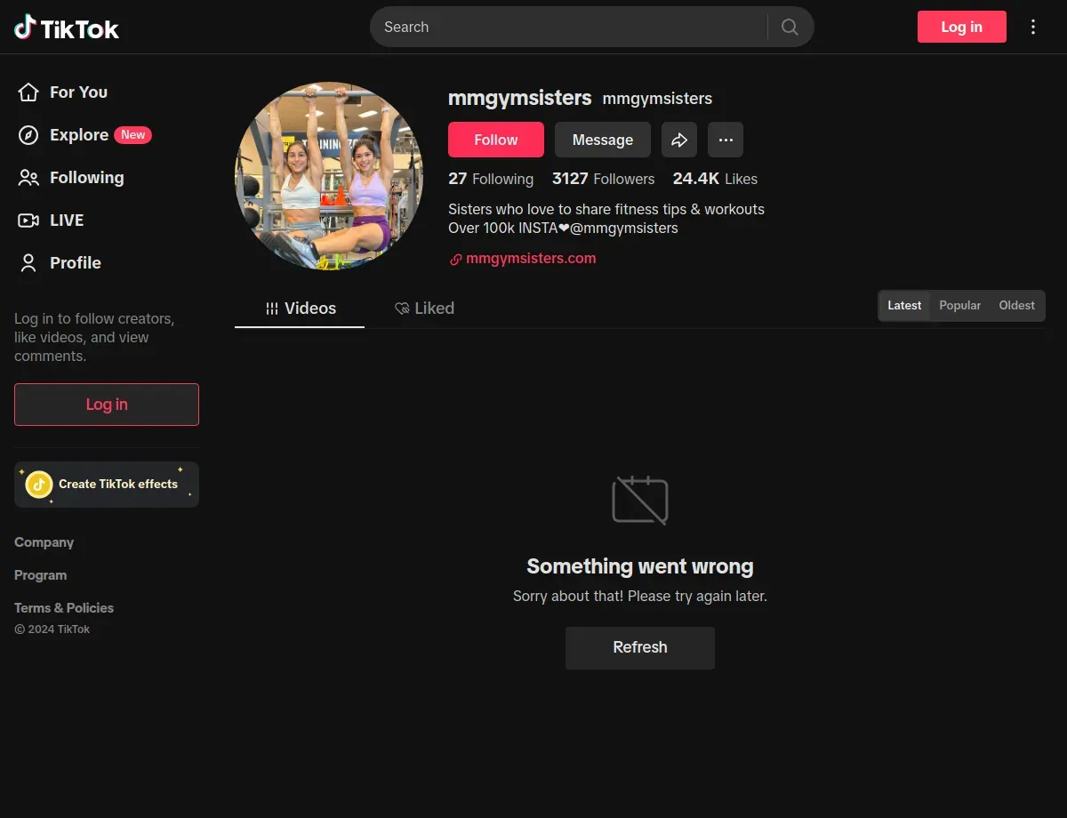Viewport: 1067px width, 818px height.
Task: Open LIVE section label
Action: click(x=67, y=221)
